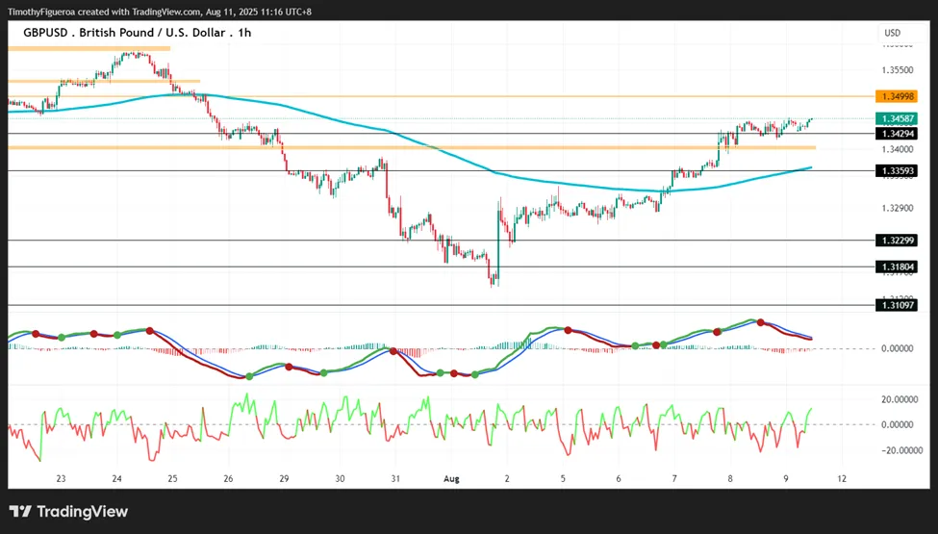Click the TradingView wordmark text at bottom
Viewport: 938px width, 534px height.
pos(83,512)
